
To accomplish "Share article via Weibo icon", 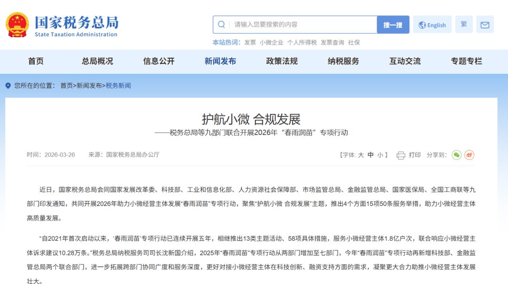I will (x=469, y=155).
